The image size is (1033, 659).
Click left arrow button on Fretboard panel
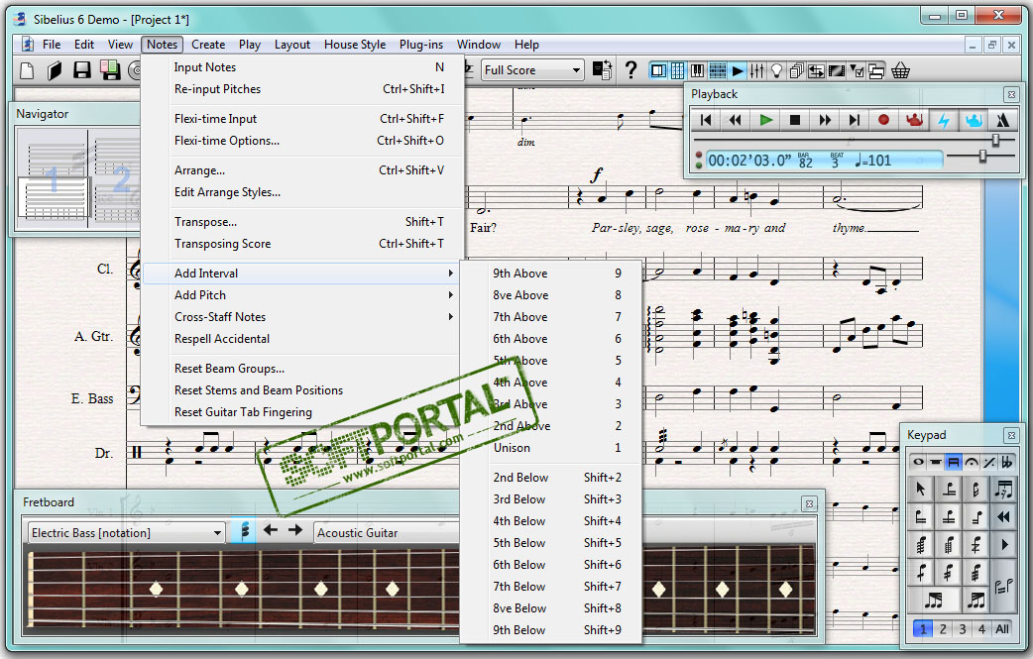pos(270,530)
